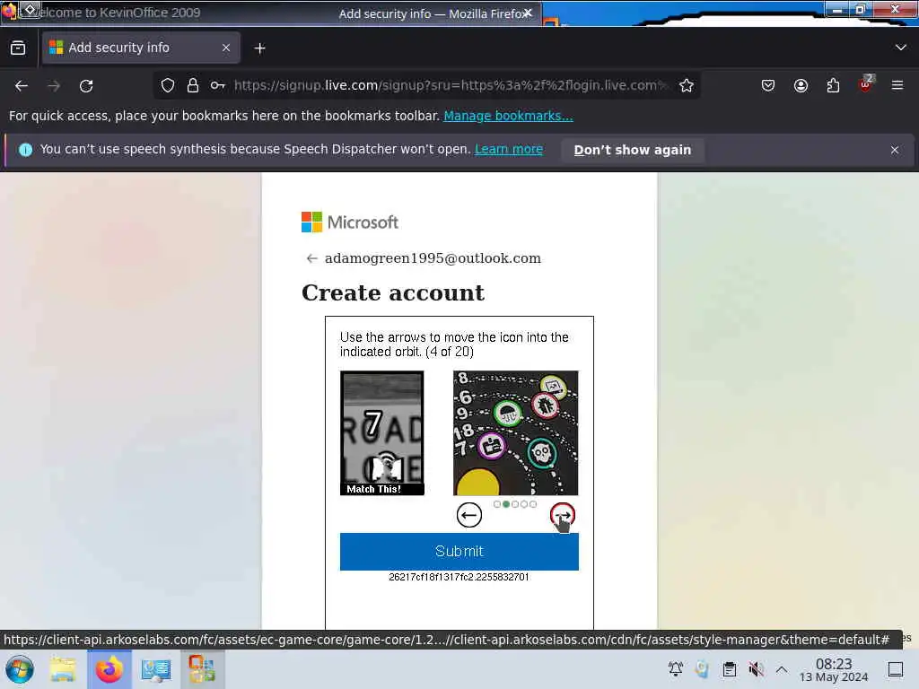Image resolution: width=919 pixels, height=689 pixels.
Task: Click the info icon in the notification bar
Action: coord(25,150)
